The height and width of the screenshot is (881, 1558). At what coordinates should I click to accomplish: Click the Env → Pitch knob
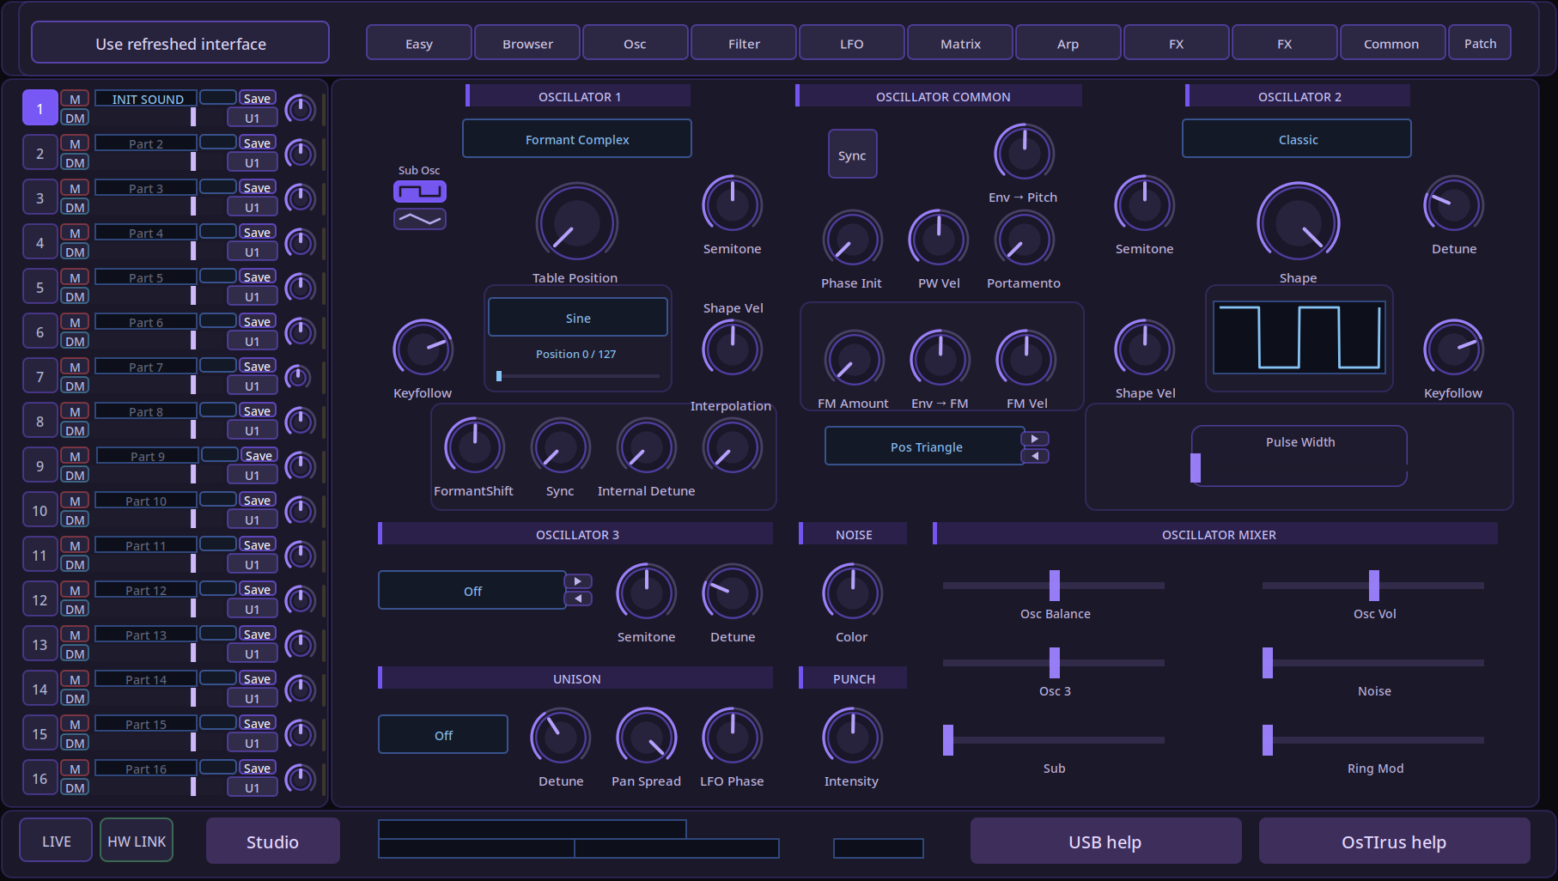coord(1024,154)
